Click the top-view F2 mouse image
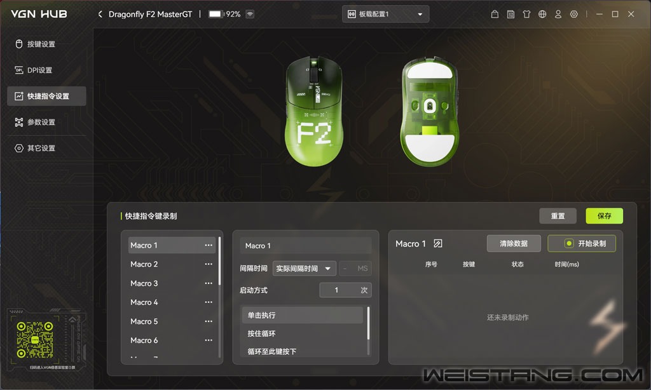This screenshot has width=651, height=390. 314,111
